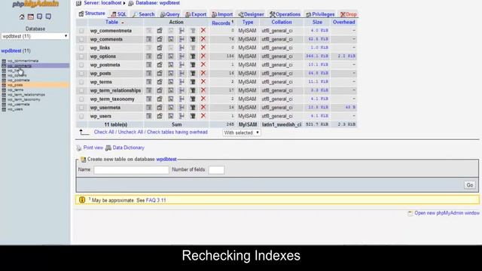This screenshot has height=271, width=482.
Task: Check the wp_terms row checkbox
Action: [x=81, y=82]
